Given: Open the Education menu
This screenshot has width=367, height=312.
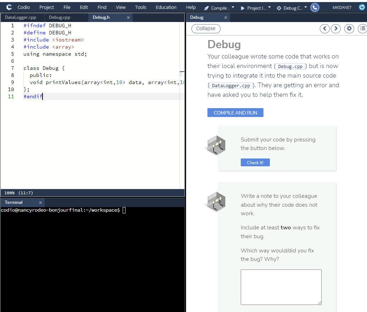Looking at the screenshot, I should [x=166, y=7].
